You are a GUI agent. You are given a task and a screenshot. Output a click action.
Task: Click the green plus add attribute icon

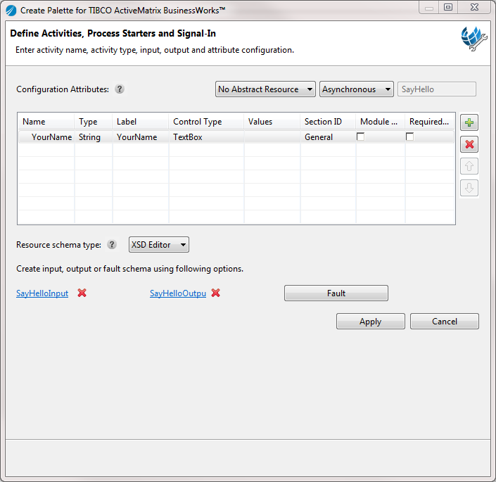coord(469,122)
